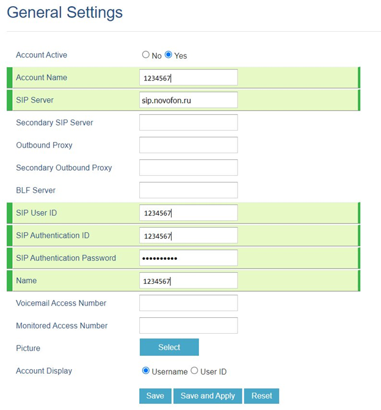This screenshot has width=381, height=410.
Task: Select No for Account Active
Action: [x=146, y=55]
